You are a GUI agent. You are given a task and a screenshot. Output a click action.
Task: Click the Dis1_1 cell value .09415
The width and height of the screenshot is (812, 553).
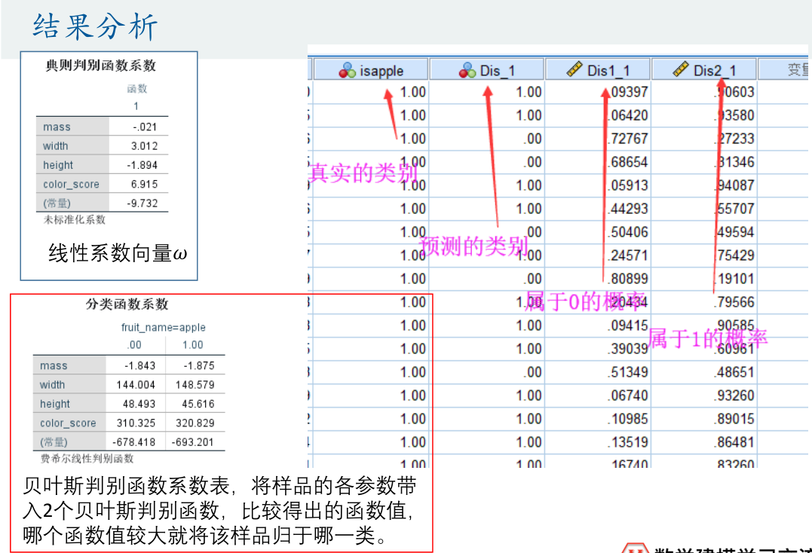pos(627,325)
